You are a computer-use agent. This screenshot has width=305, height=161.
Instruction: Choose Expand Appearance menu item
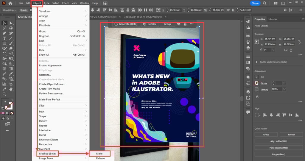point(50,65)
